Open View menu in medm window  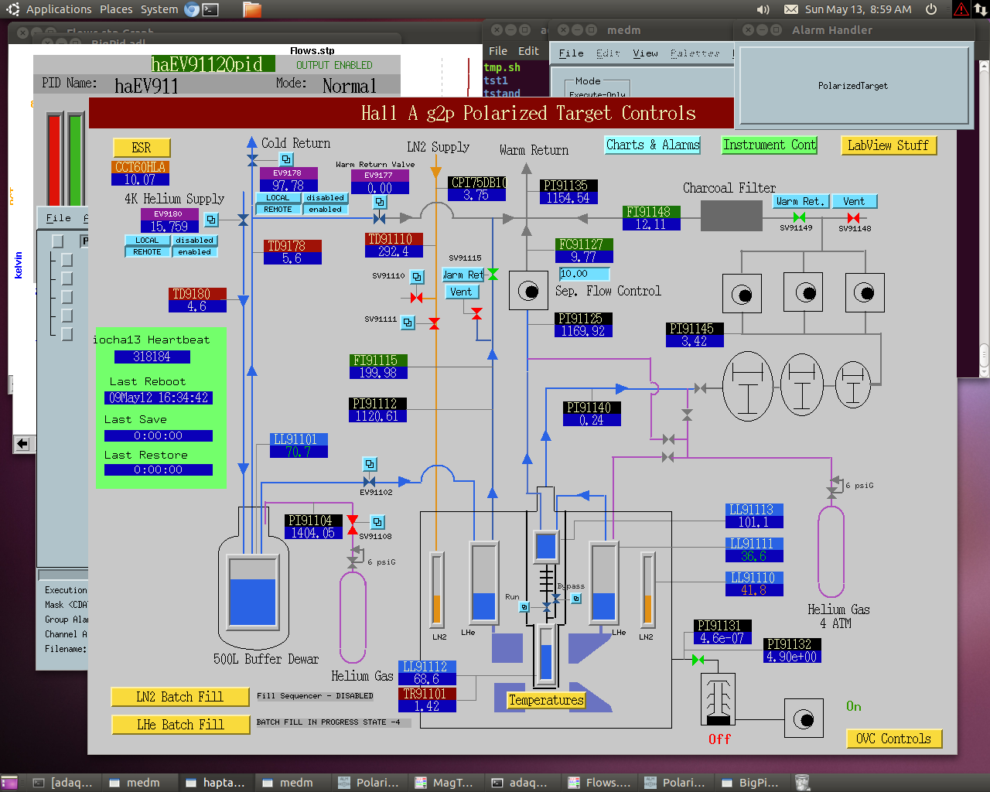tap(645, 53)
